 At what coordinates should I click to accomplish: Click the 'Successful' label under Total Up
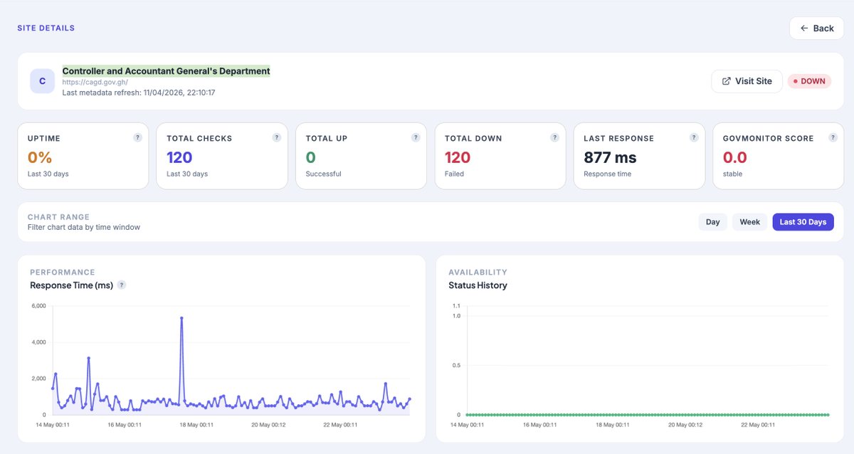coord(323,174)
